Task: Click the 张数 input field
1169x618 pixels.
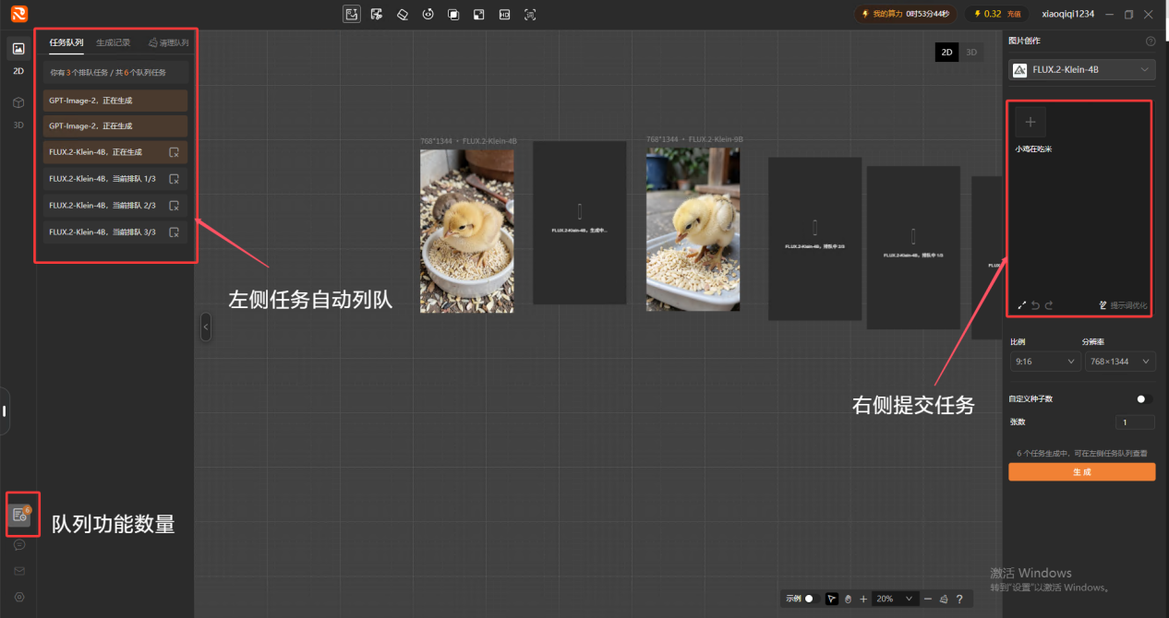Action: [1135, 422]
